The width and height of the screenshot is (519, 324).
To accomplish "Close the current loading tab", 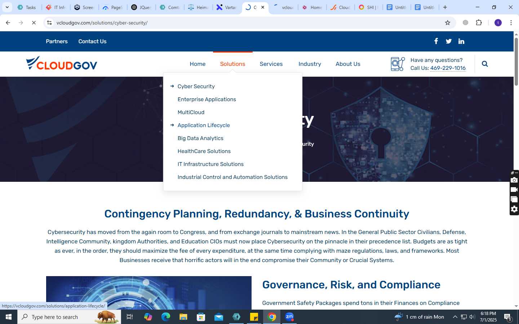I will [263, 7].
